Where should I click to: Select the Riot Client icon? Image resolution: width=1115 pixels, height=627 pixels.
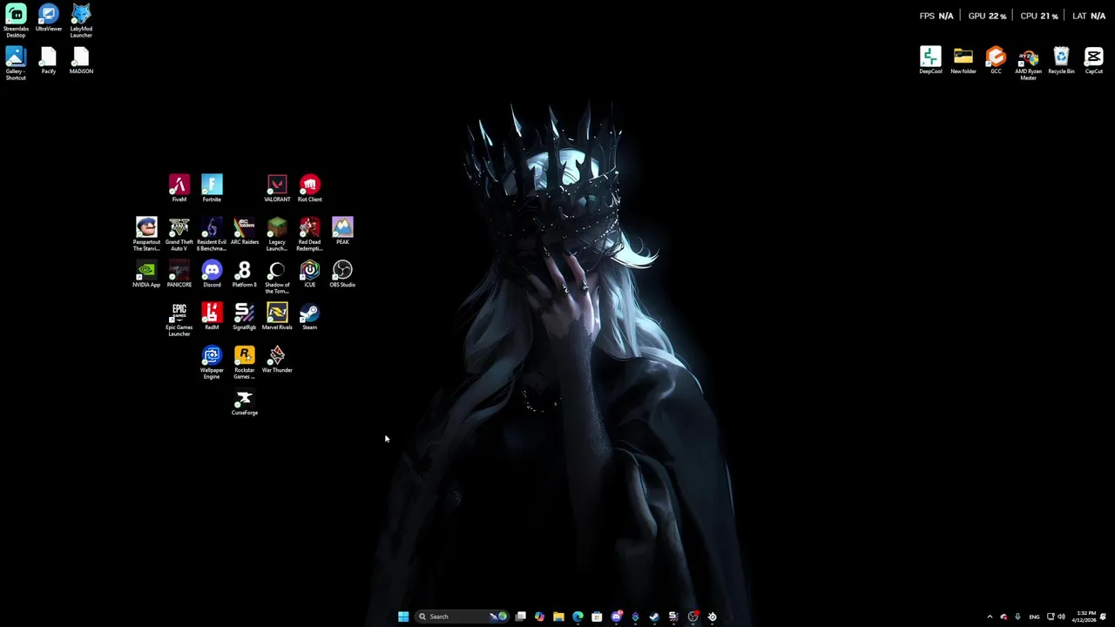point(309,188)
